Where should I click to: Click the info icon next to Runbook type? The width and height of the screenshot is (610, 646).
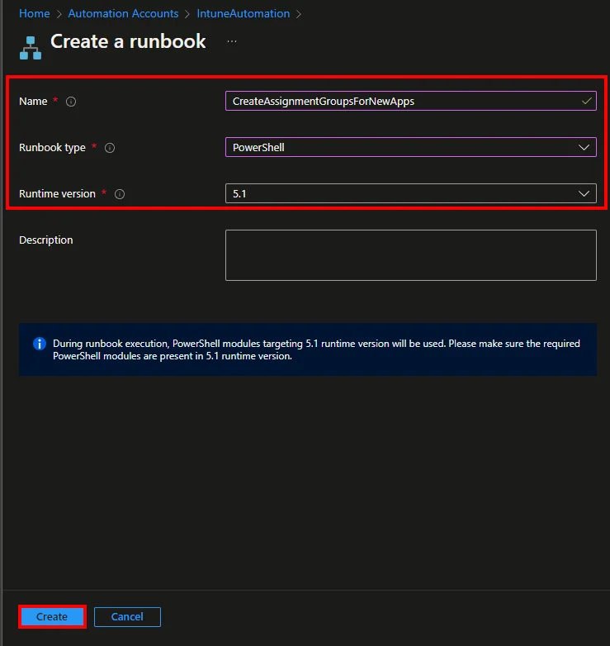(110, 148)
